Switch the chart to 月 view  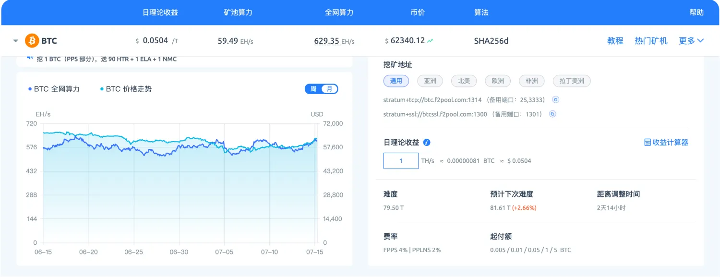click(x=328, y=89)
